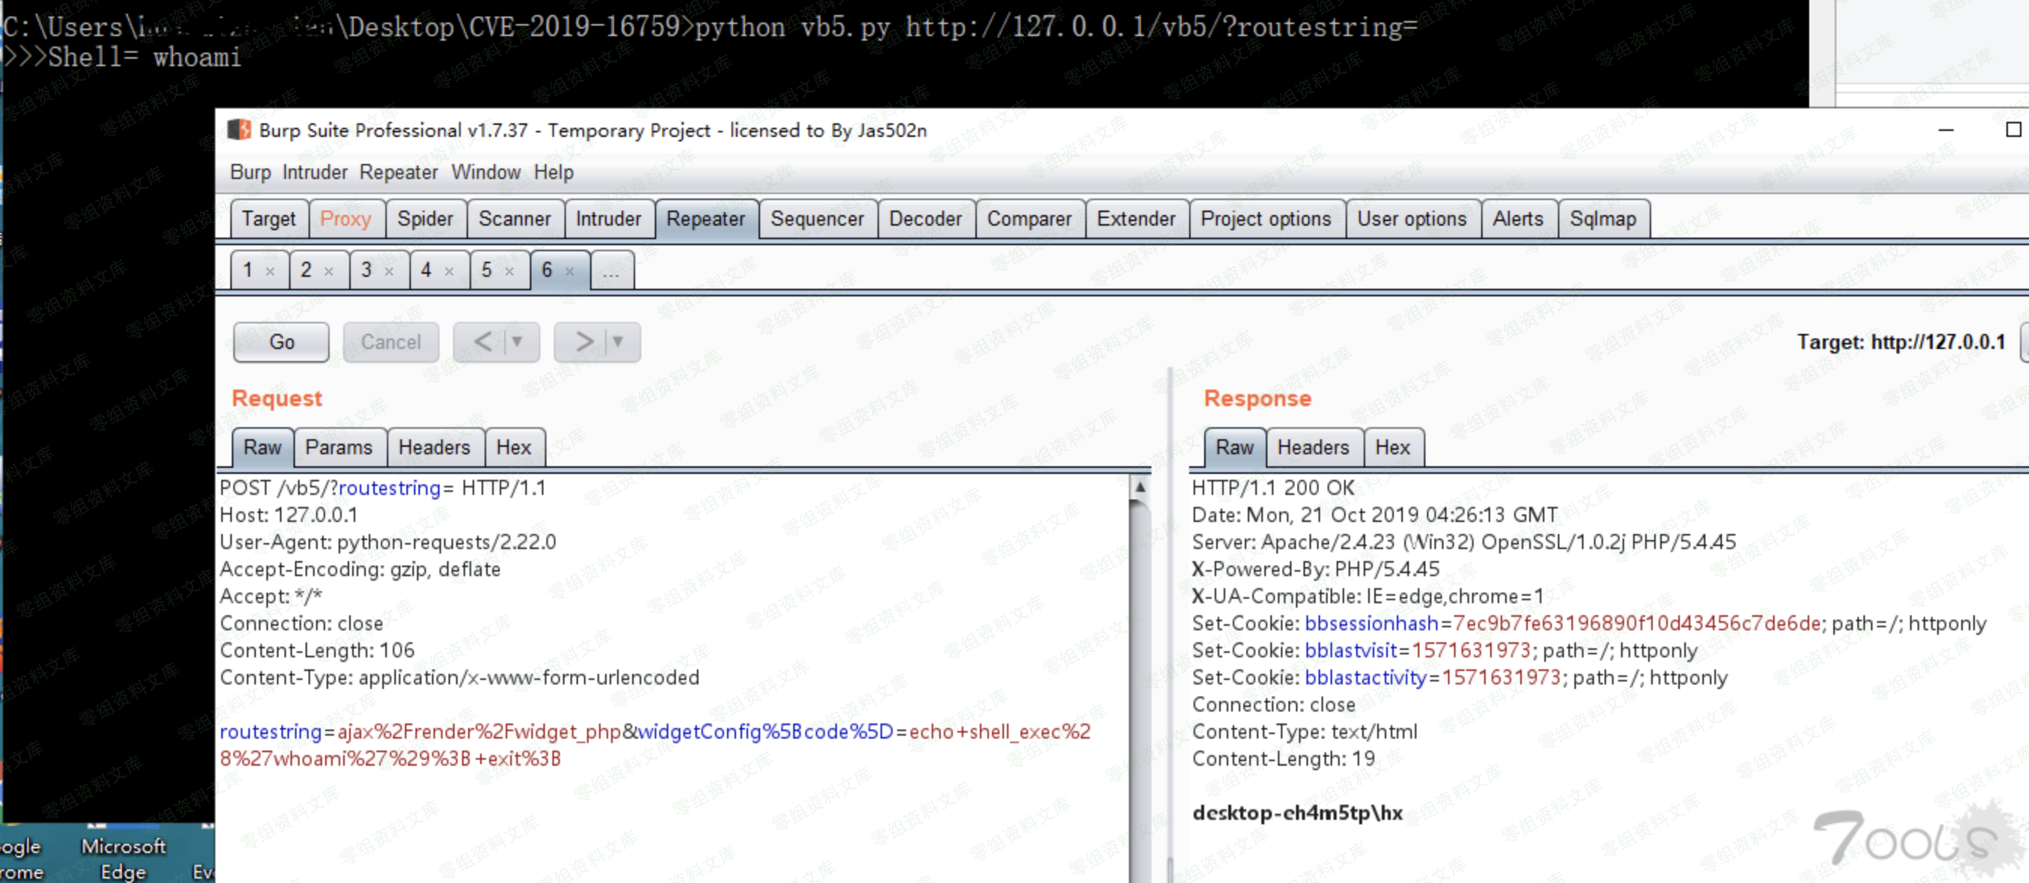Close Repeater tab number 3
Image resolution: width=2029 pixels, height=883 pixels.
389,272
